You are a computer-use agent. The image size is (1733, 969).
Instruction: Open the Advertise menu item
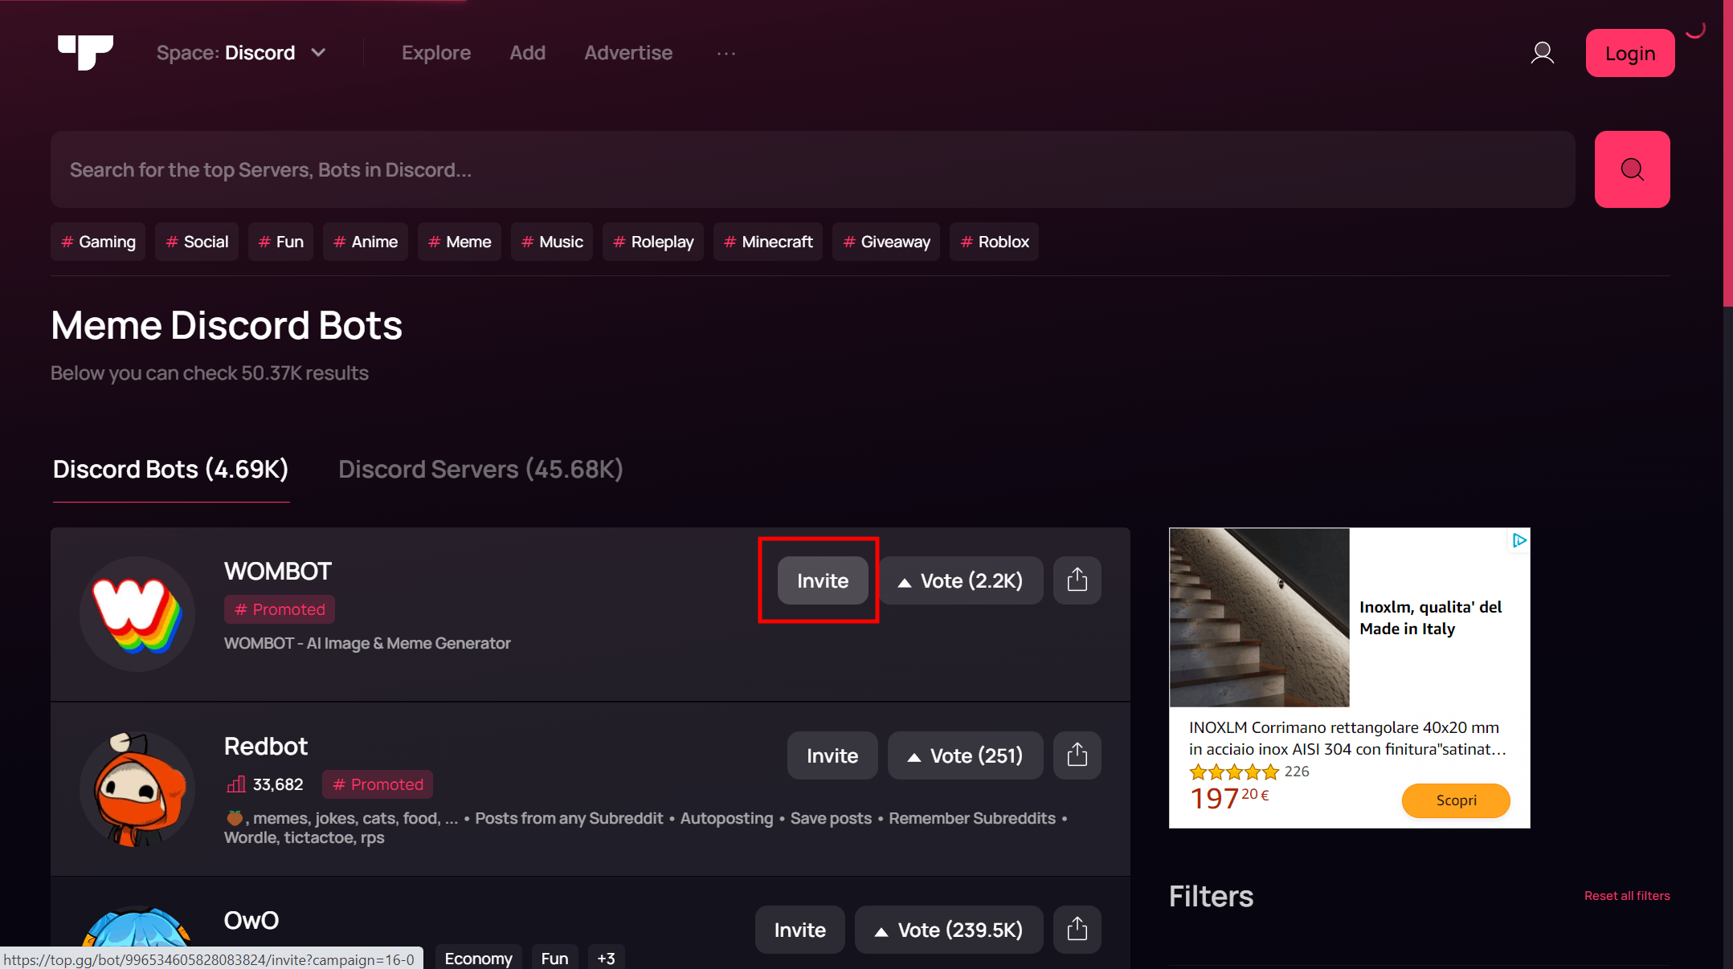(628, 52)
